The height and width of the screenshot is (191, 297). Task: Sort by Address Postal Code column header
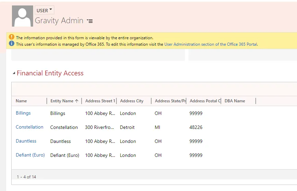pyautogui.click(x=205, y=101)
